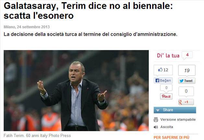Click the Fatih Terim article photo
This screenshot has width=204, height=140.
coord(76,91)
